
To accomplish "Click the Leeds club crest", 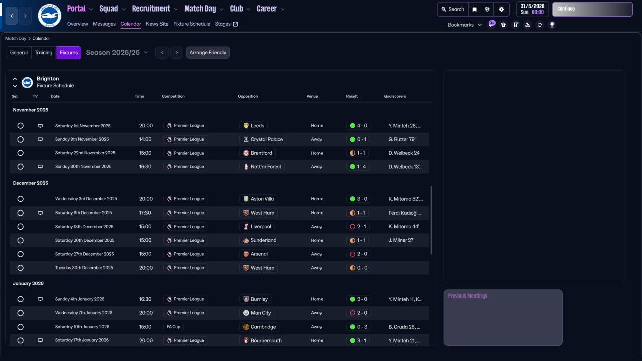I will coord(246,126).
